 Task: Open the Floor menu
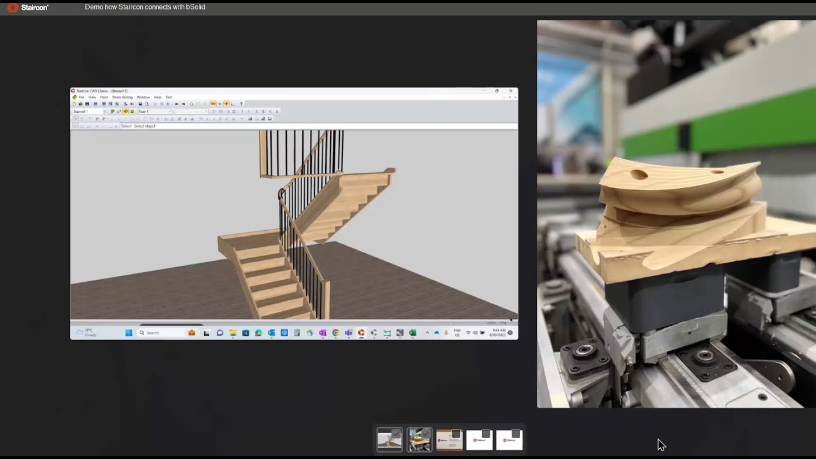pos(104,98)
